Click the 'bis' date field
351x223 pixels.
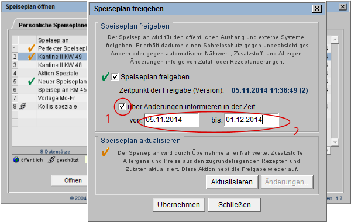click(252, 120)
